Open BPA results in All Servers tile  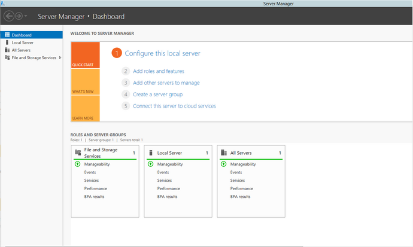pyautogui.click(x=240, y=197)
